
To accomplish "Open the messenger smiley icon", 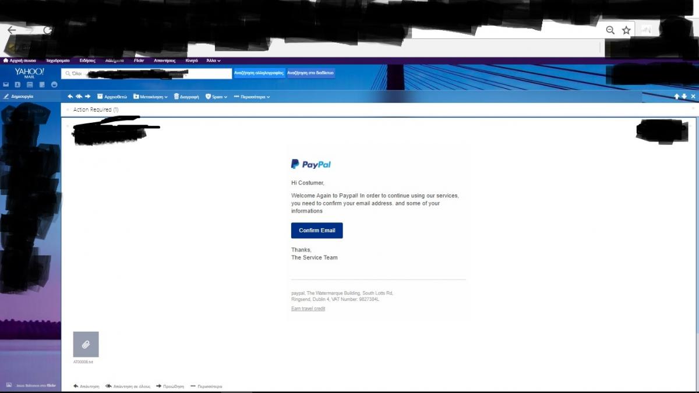I will (54, 84).
